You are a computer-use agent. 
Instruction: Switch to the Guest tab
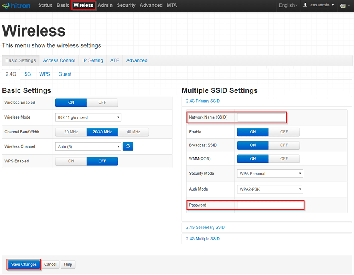[x=65, y=74]
